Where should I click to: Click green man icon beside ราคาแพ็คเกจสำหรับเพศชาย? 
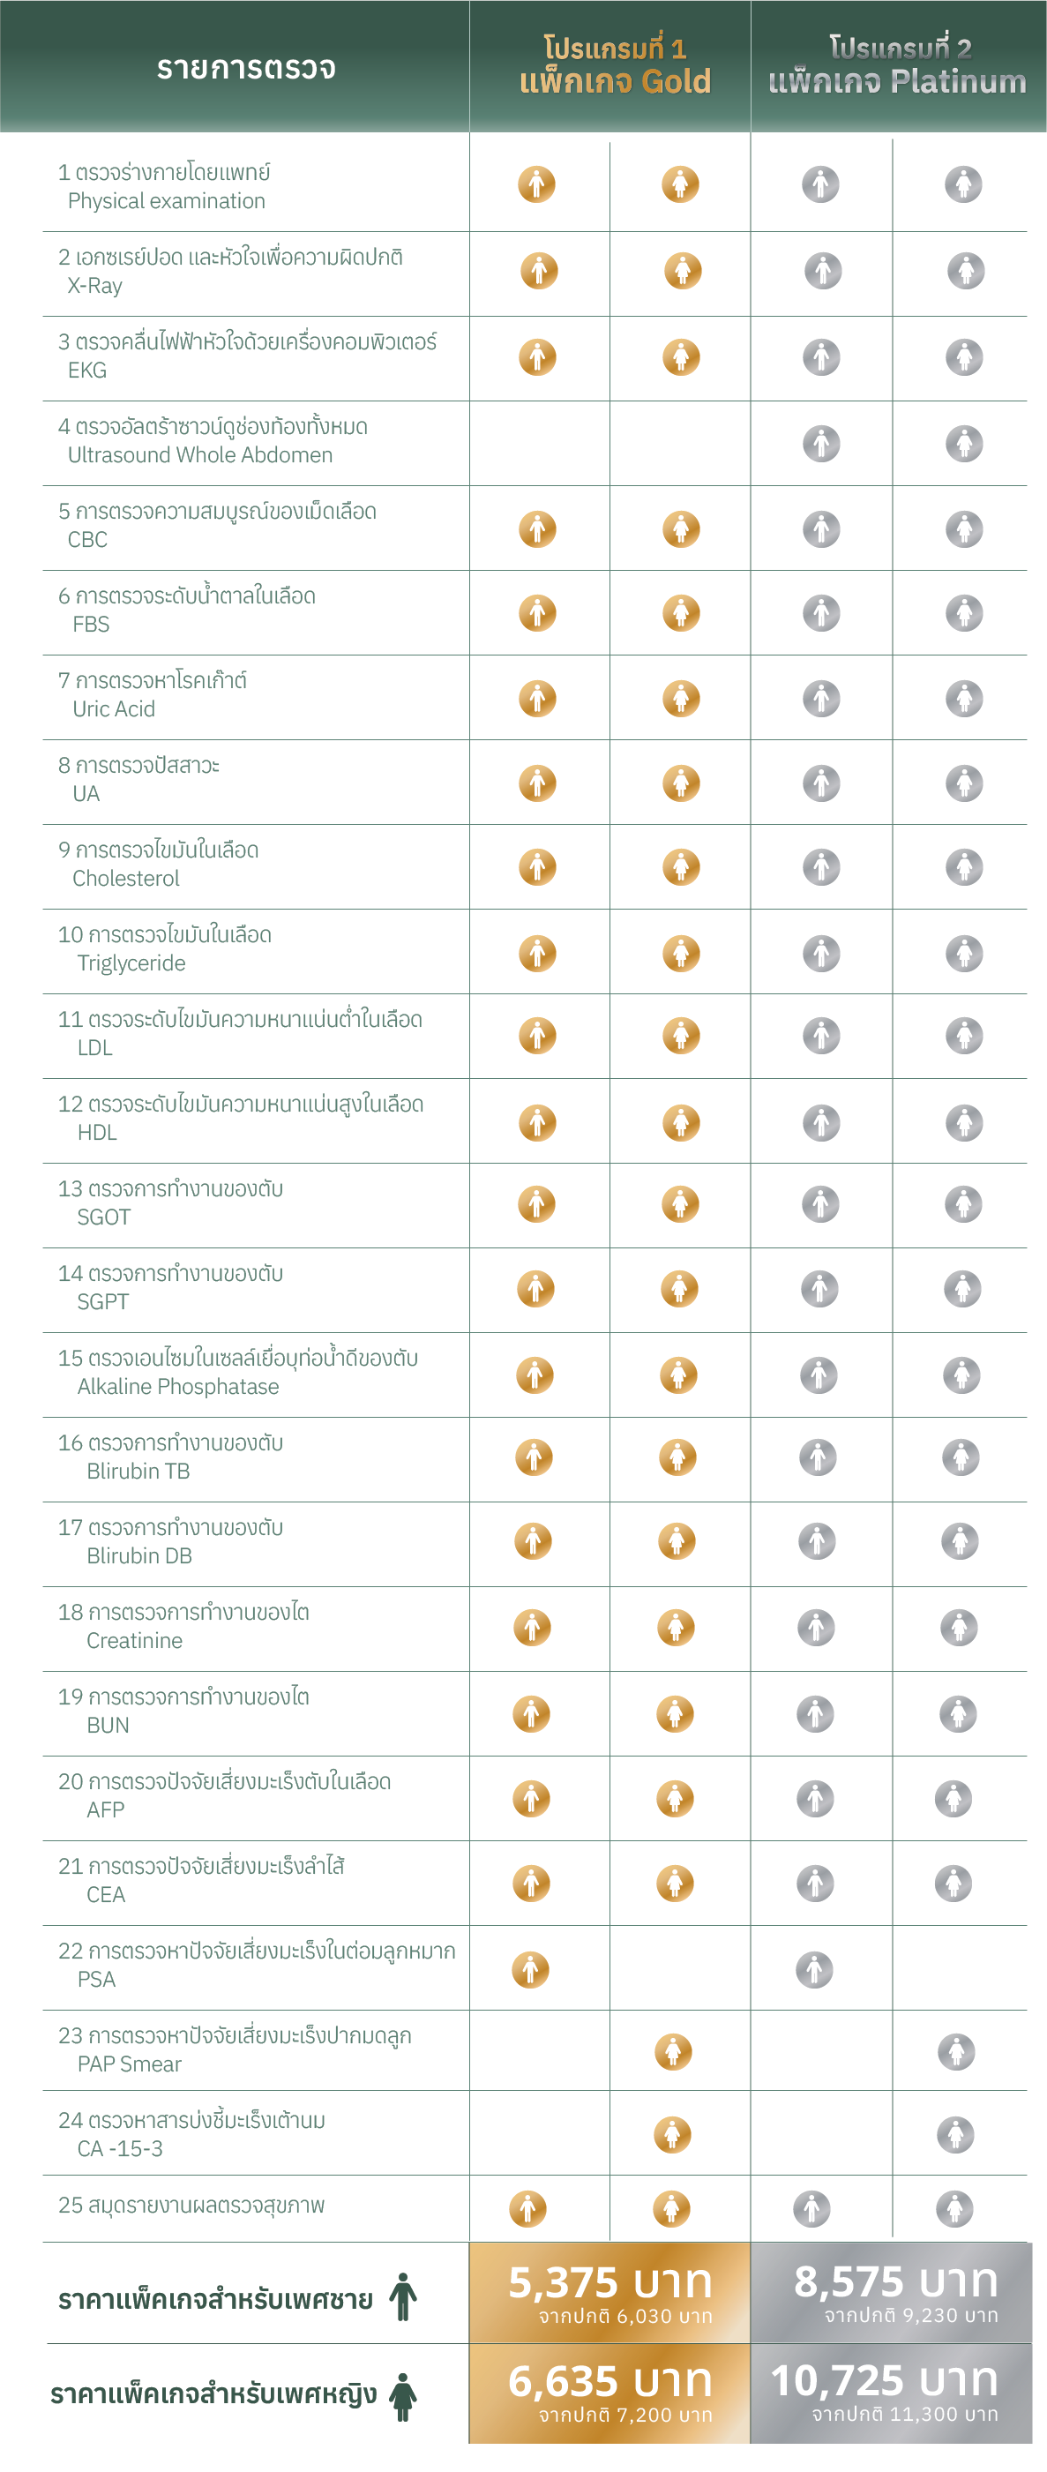click(404, 2296)
